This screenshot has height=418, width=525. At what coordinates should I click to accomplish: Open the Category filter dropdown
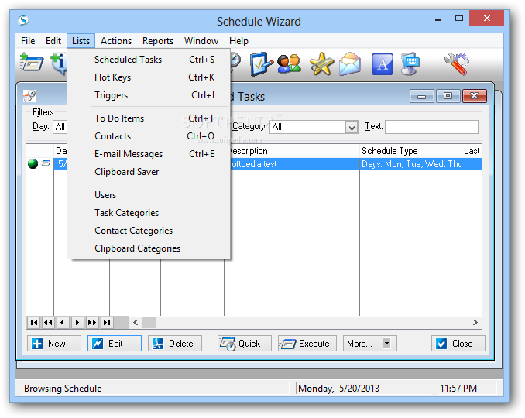[352, 127]
